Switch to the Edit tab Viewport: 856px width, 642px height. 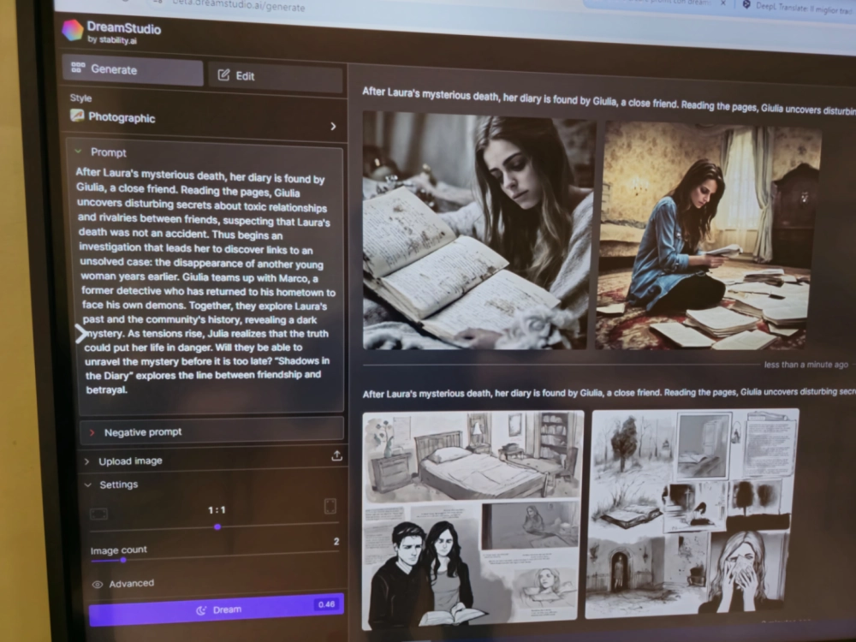point(274,76)
